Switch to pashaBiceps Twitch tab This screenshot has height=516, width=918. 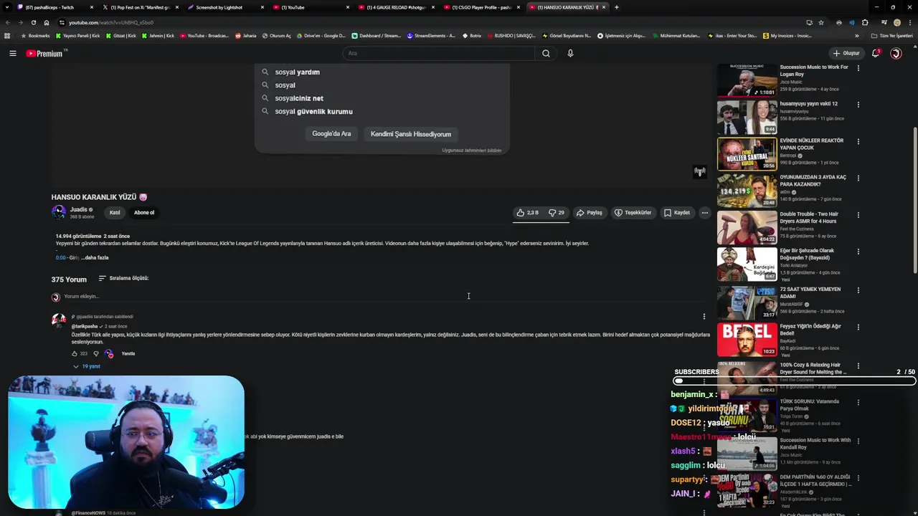tap(49, 7)
